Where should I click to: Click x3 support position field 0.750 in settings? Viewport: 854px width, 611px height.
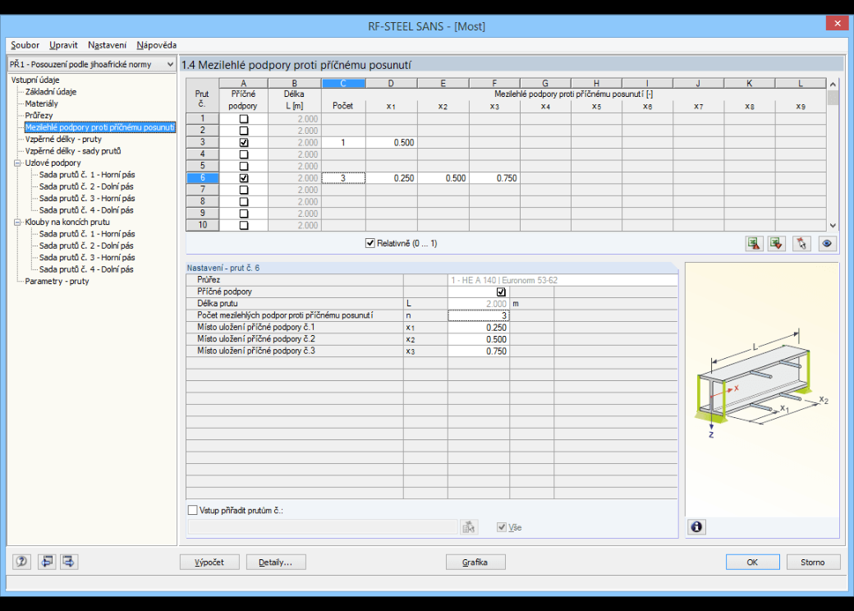pyautogui.click(x=478, y=351)
